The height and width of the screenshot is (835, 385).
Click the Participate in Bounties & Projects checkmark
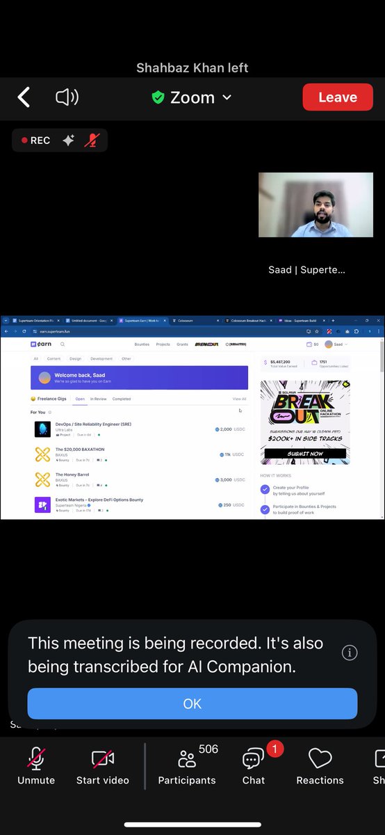(265, 509)
